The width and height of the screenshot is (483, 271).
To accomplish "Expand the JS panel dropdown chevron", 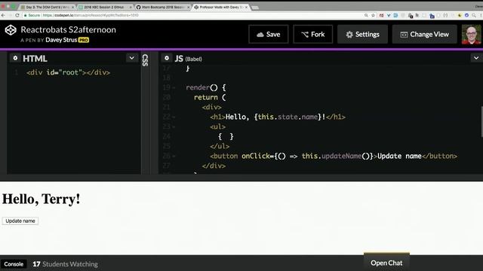I will pyautogui.click(x=476, y=58).
